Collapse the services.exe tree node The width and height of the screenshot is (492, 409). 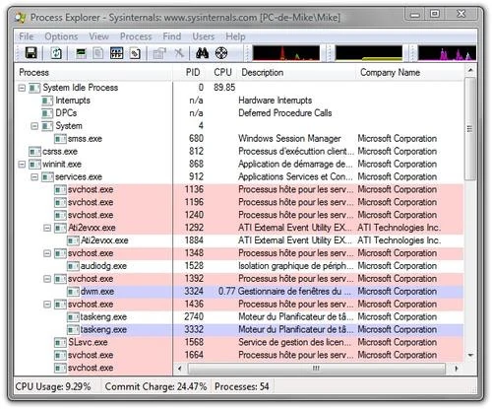(x=34, y=177)
